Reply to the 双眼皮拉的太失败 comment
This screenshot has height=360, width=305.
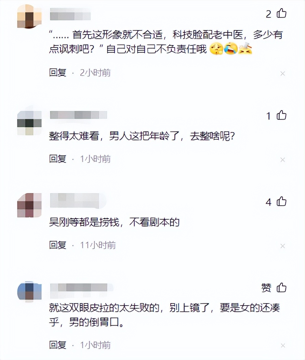click(57, 345)
